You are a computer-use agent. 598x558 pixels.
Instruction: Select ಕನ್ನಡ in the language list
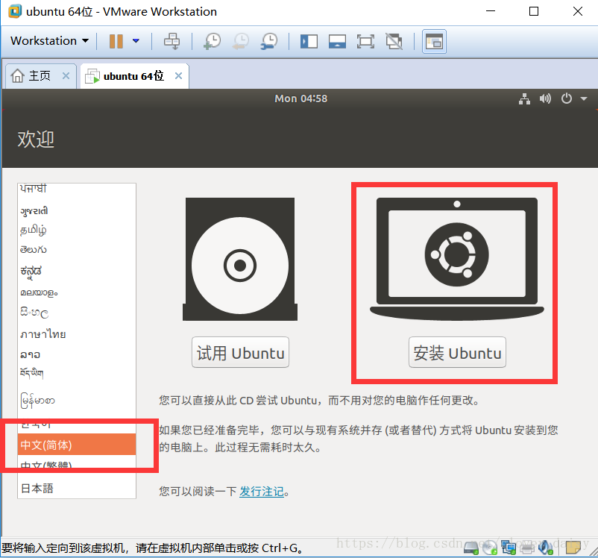tap(77, 272)
